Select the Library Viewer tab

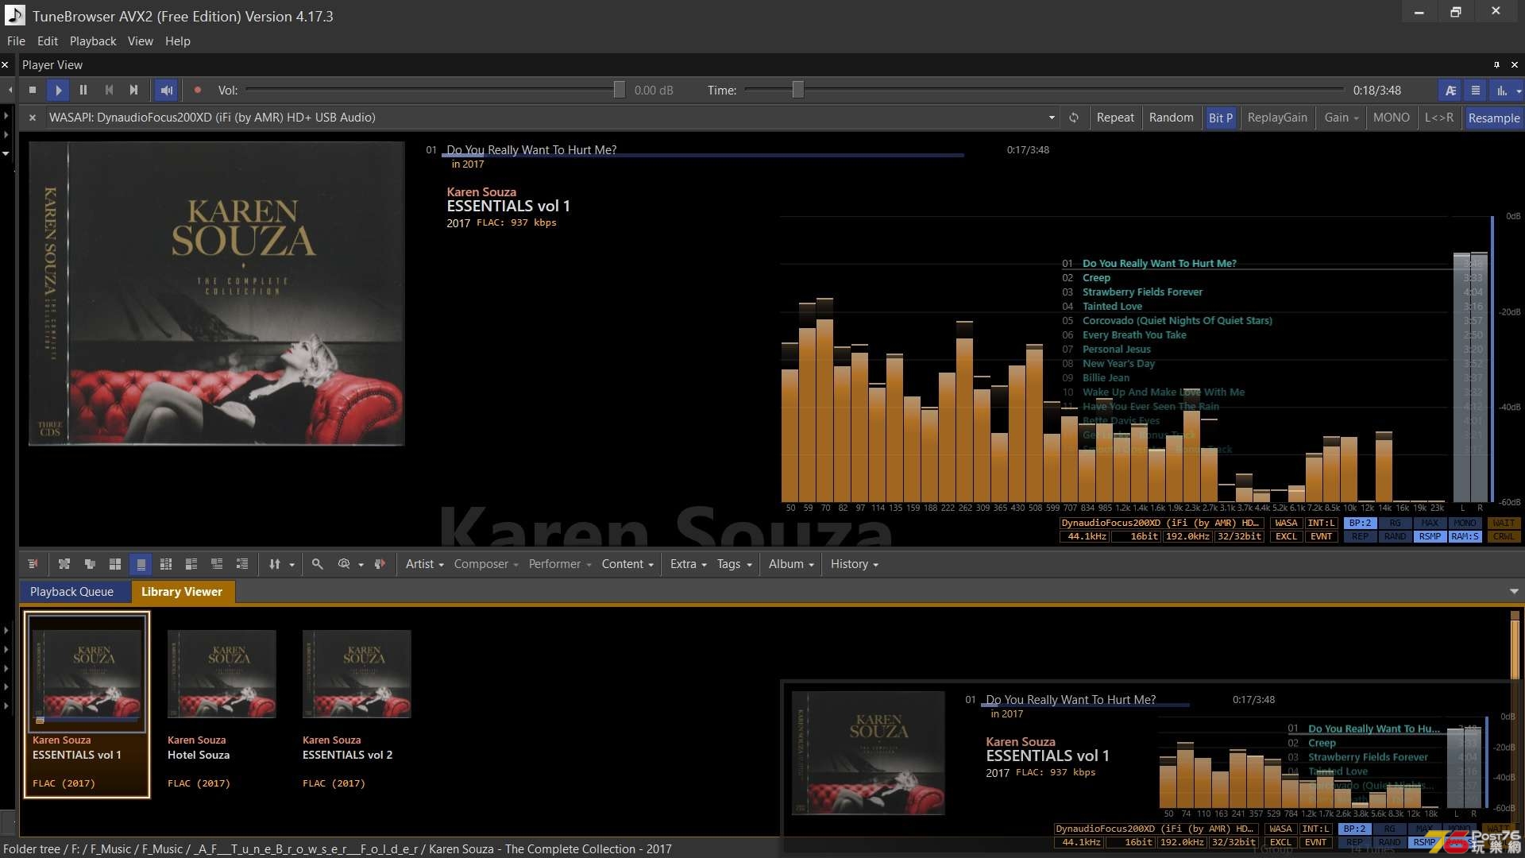tap(182, 592)
